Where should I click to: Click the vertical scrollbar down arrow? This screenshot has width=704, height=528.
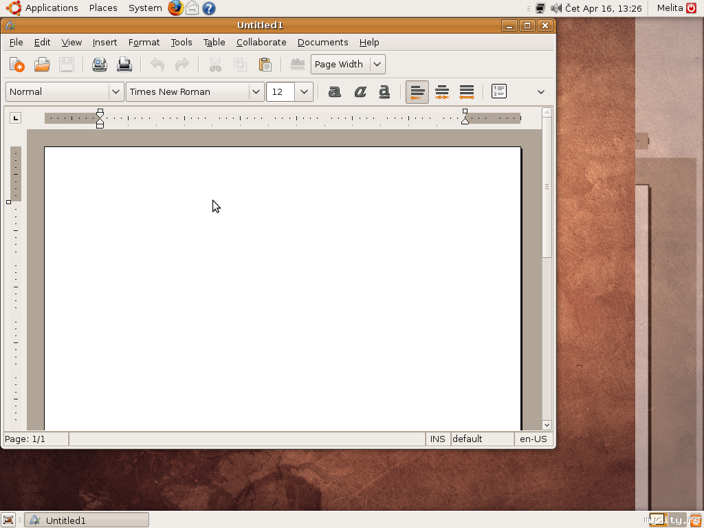click(x=547, y=425)
